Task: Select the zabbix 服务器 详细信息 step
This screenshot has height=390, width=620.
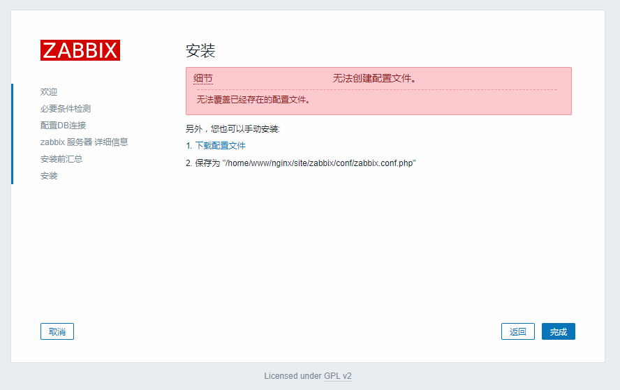Action: tap(84, 142)
